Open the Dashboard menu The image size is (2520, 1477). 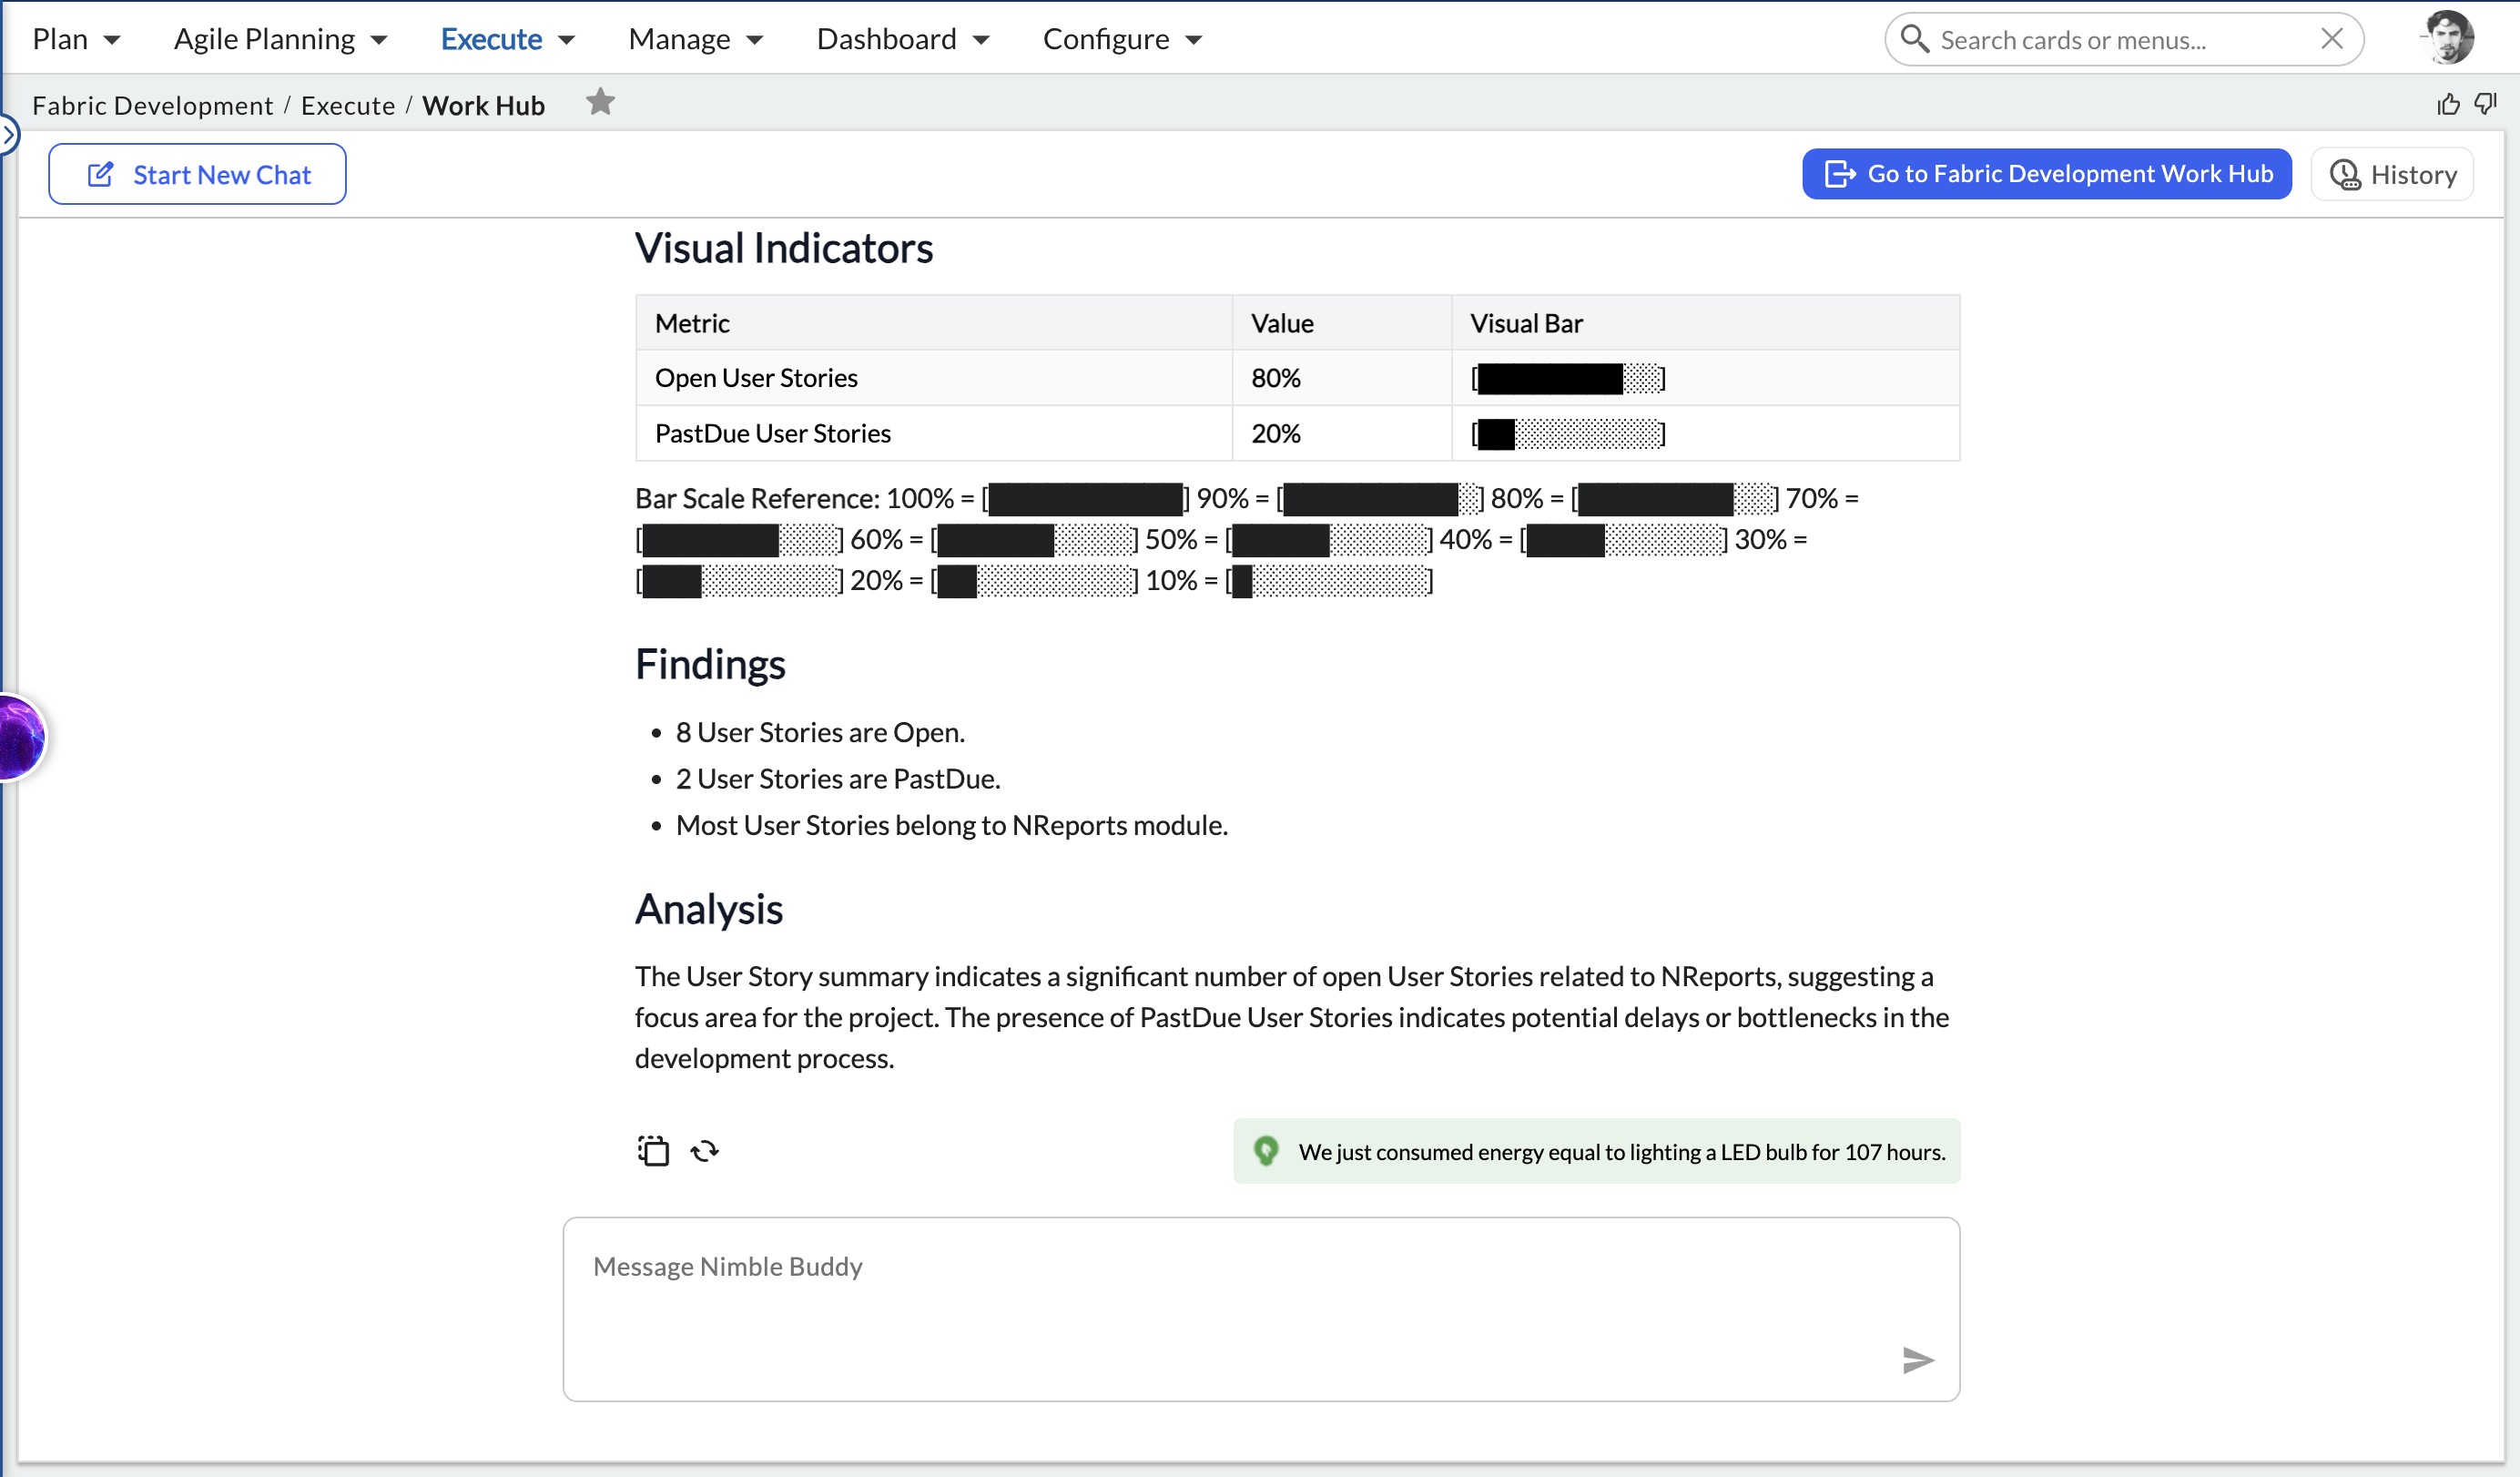tap(903, 39)
